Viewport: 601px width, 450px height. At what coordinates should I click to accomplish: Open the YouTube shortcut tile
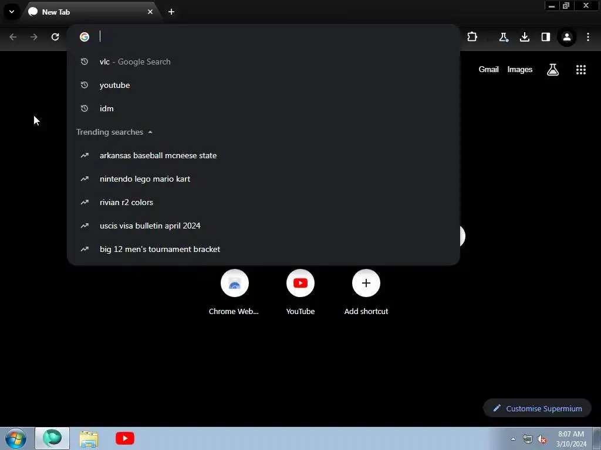pyautogui.click(x=300, y=292)
